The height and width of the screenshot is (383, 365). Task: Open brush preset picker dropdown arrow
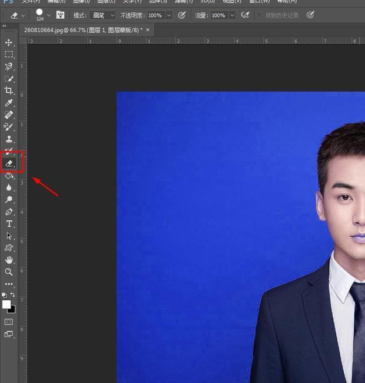click(48, 15)
